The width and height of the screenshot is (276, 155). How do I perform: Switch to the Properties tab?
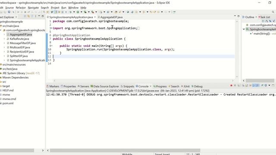point(68,86)
